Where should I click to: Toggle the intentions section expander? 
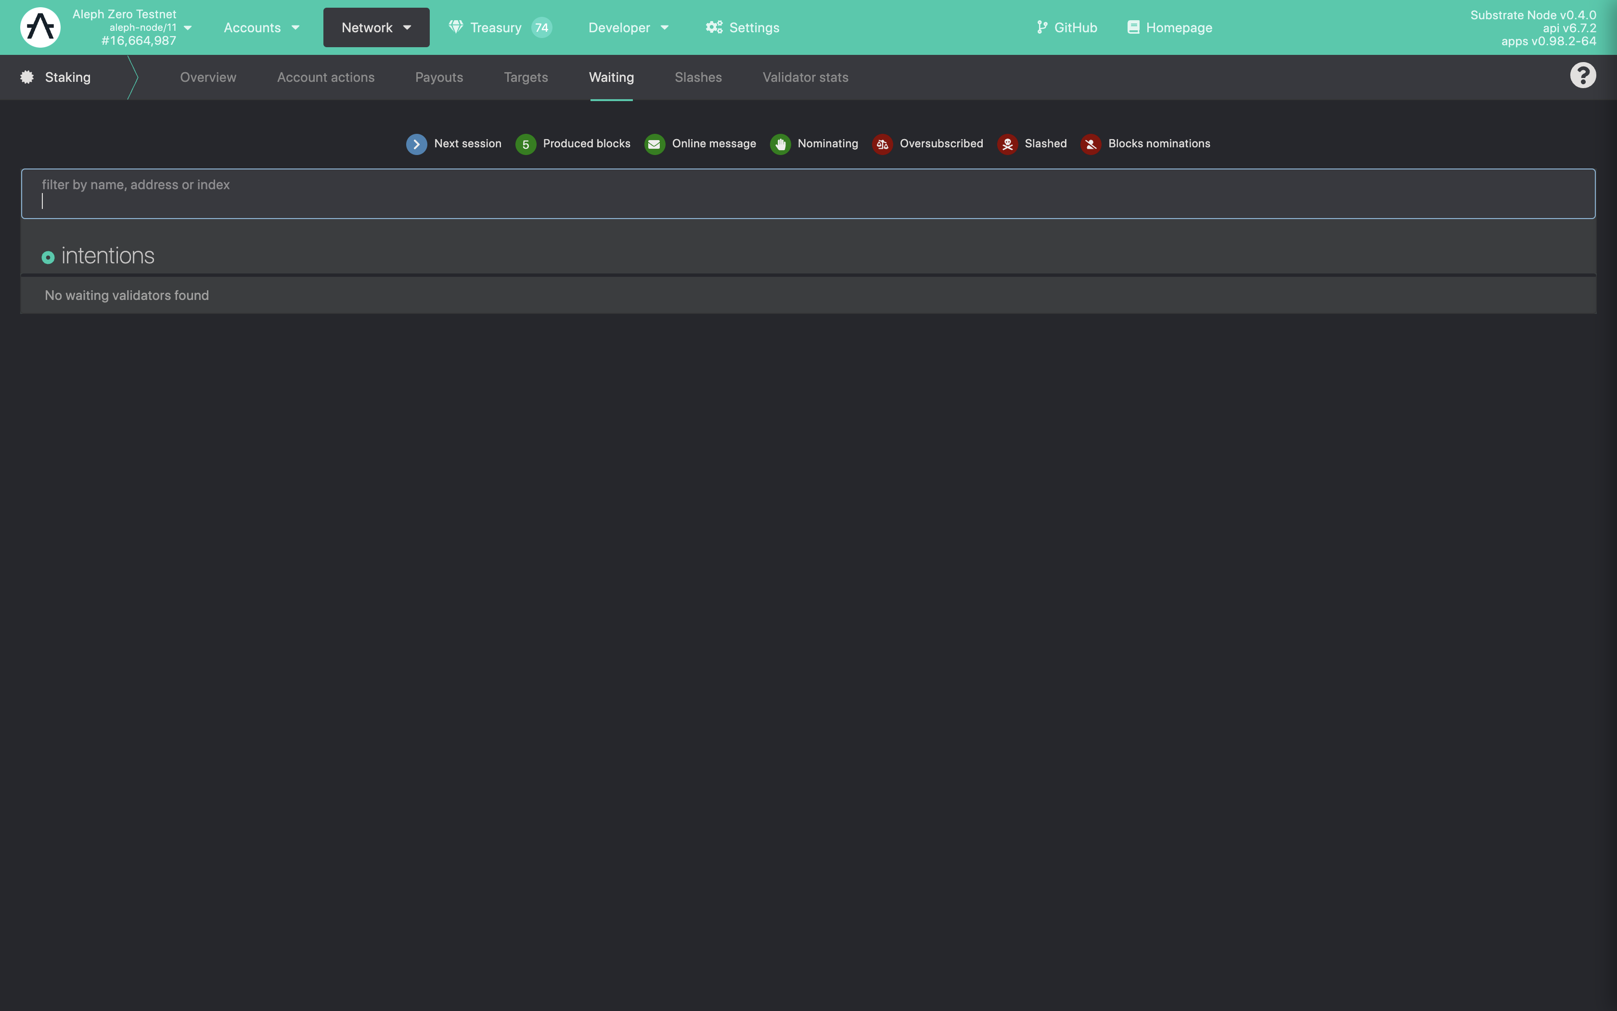tap(47, 256)
